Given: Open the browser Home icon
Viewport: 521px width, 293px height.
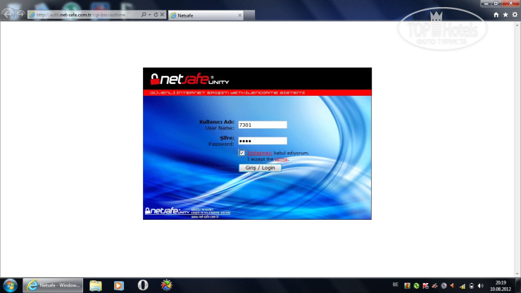Looking at the screenshot, I should click(496, 15).
